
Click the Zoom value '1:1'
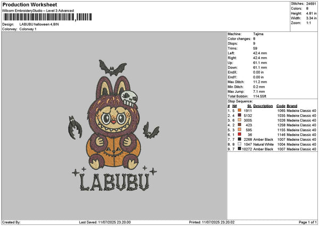(x=308, y=23)
